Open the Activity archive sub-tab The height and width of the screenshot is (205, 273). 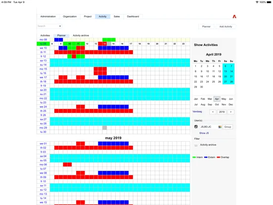tap(81, 35)
